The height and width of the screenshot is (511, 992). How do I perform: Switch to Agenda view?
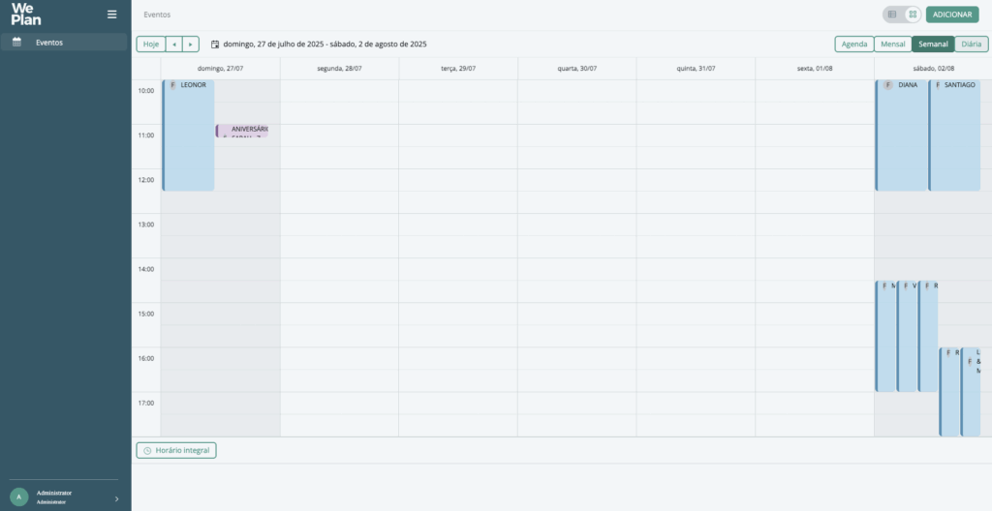854,45
